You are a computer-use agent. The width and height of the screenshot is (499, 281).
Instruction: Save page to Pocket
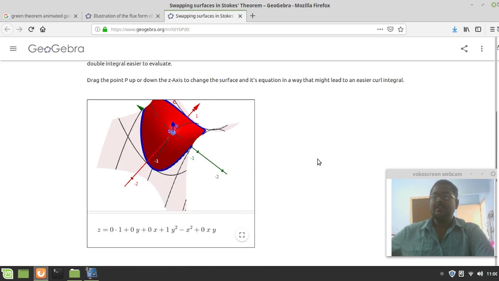tap(390, 29)
